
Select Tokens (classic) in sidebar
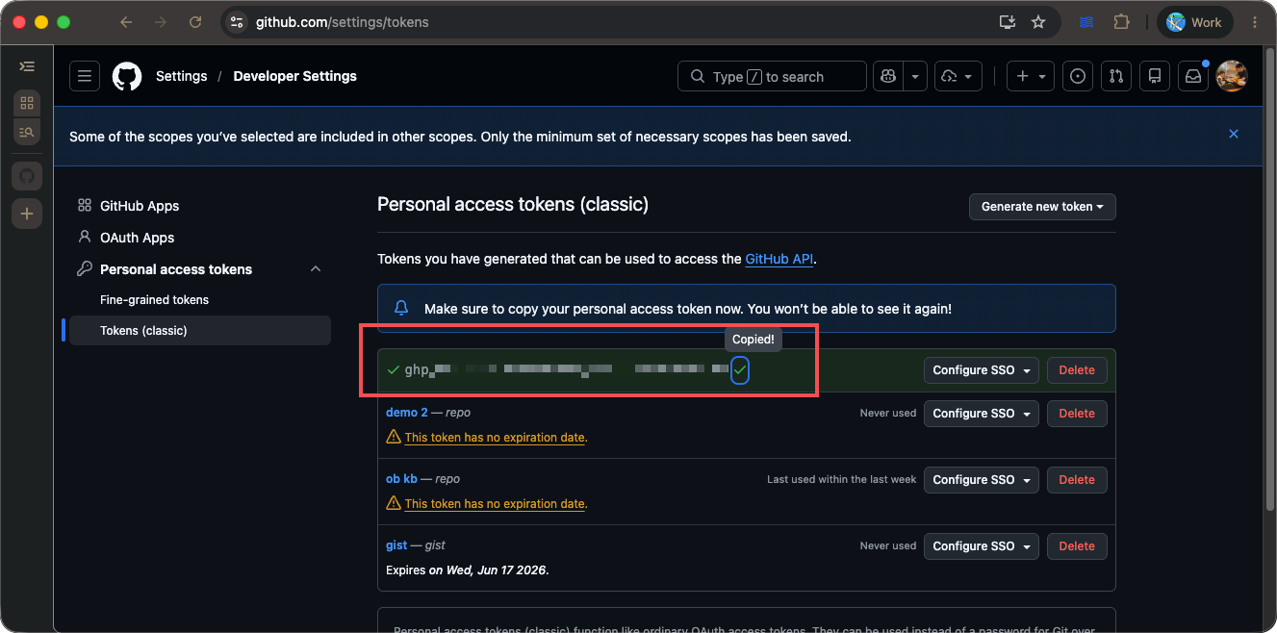200,331
